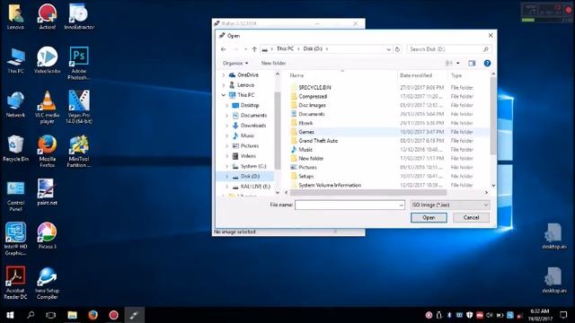Screen dimensions: 575x323
Task: Open the File name history dropdown
Action: 402,205
